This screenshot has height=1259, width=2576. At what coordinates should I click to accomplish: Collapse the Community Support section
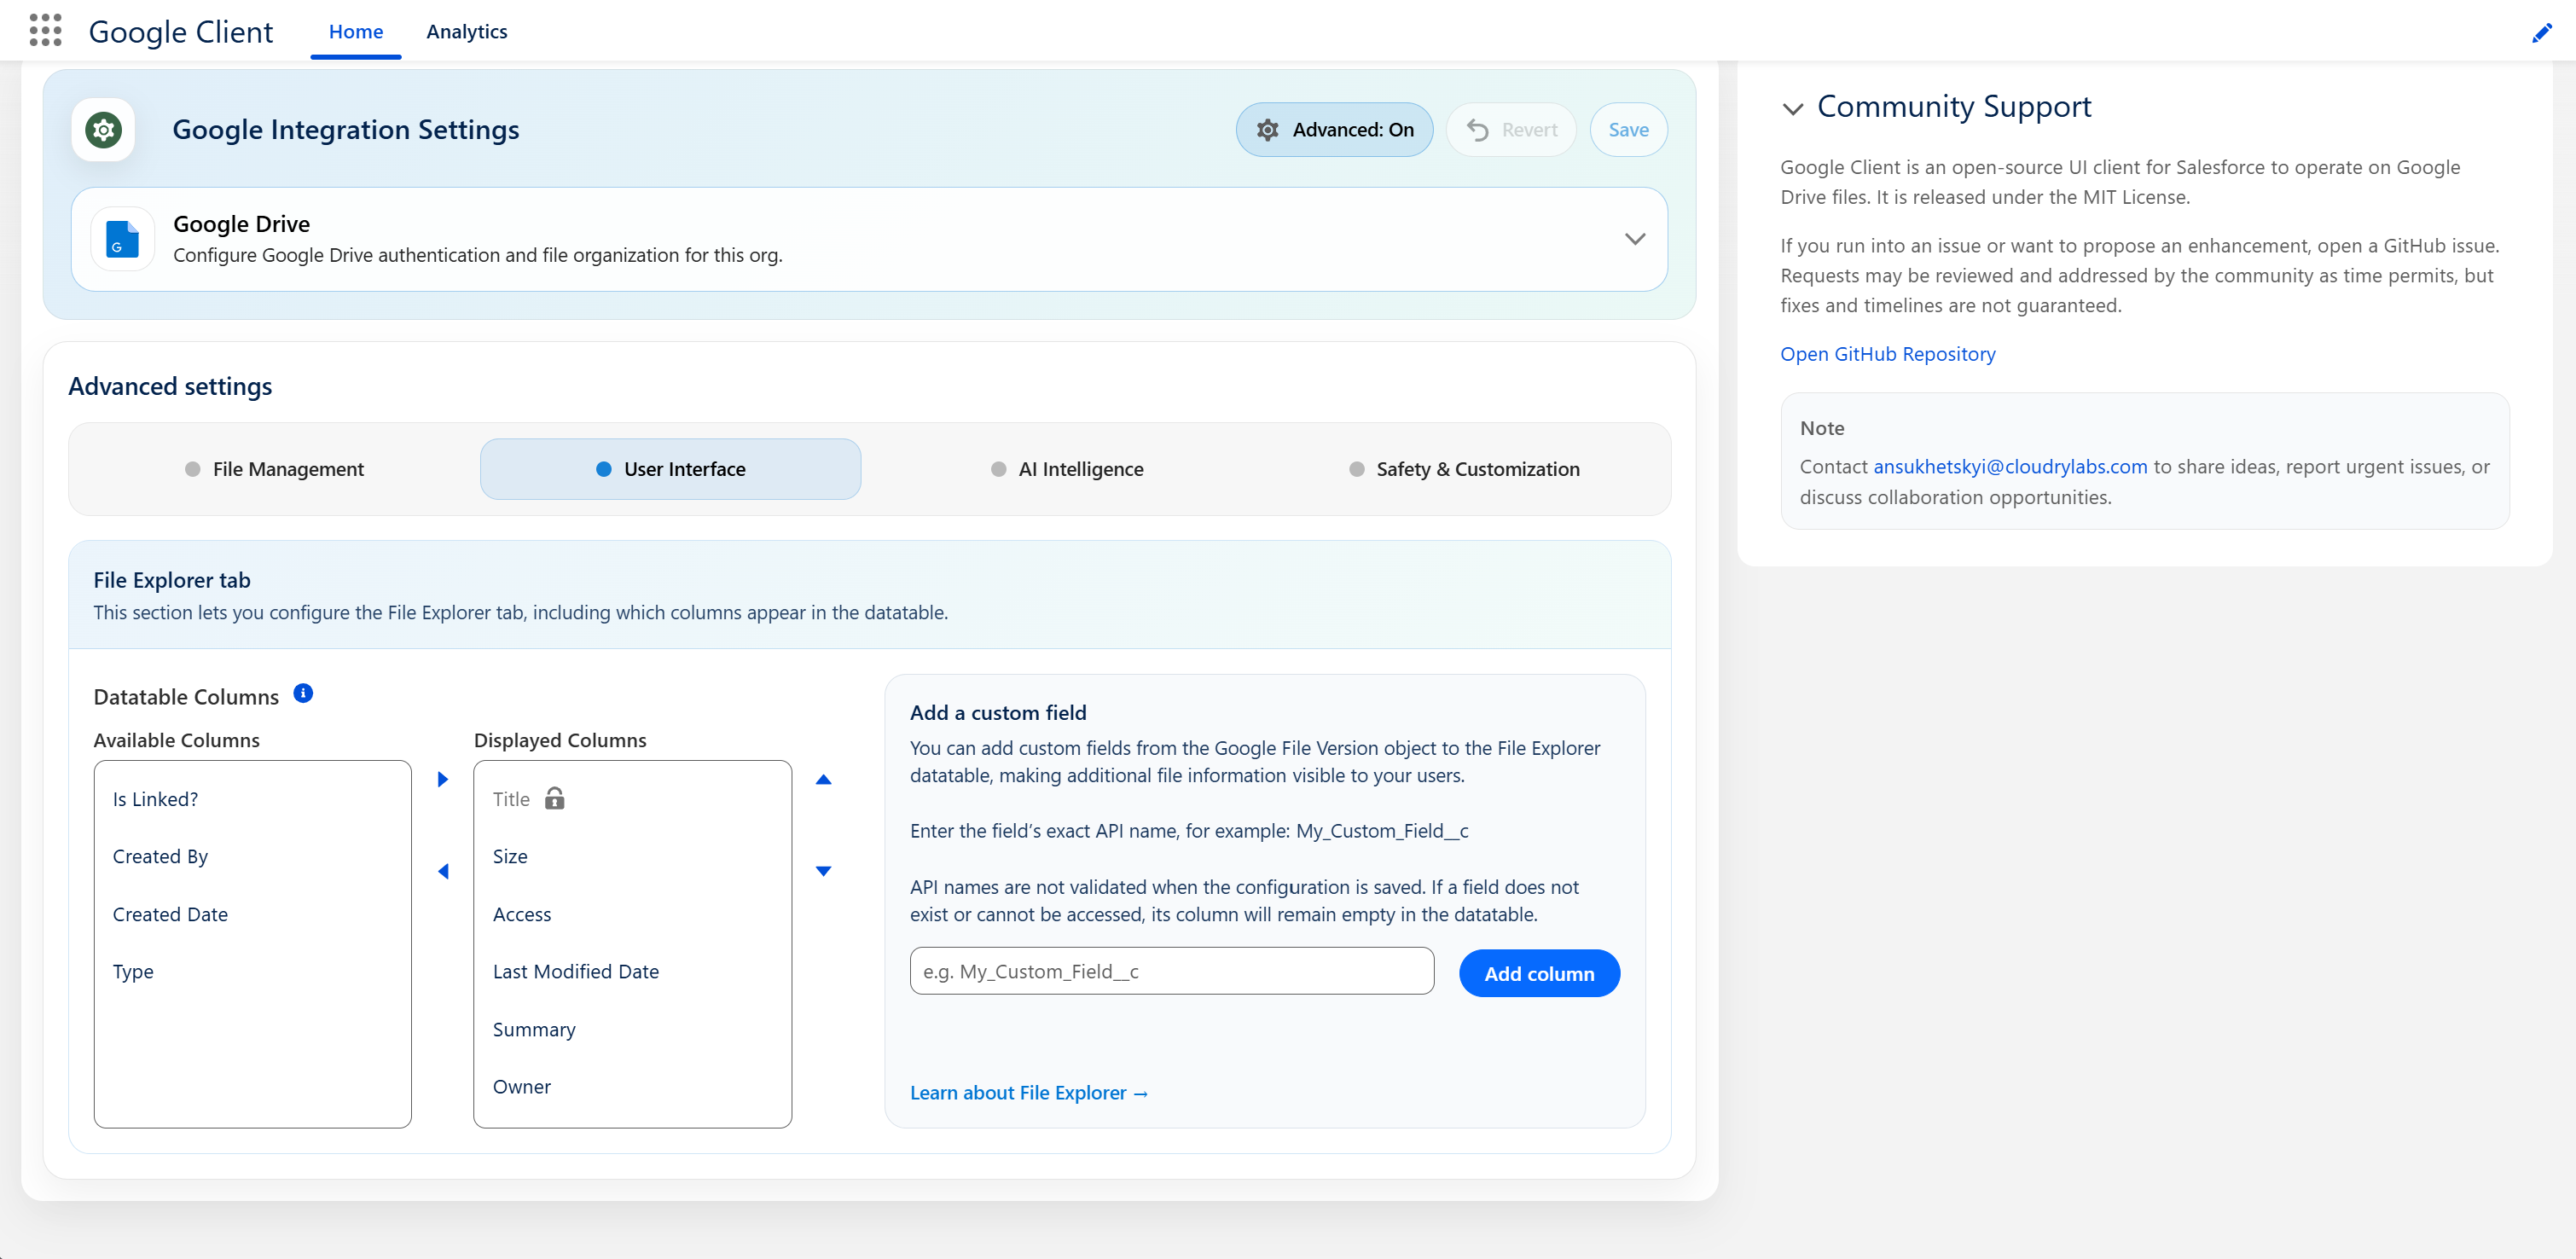tap(1793, 108)
